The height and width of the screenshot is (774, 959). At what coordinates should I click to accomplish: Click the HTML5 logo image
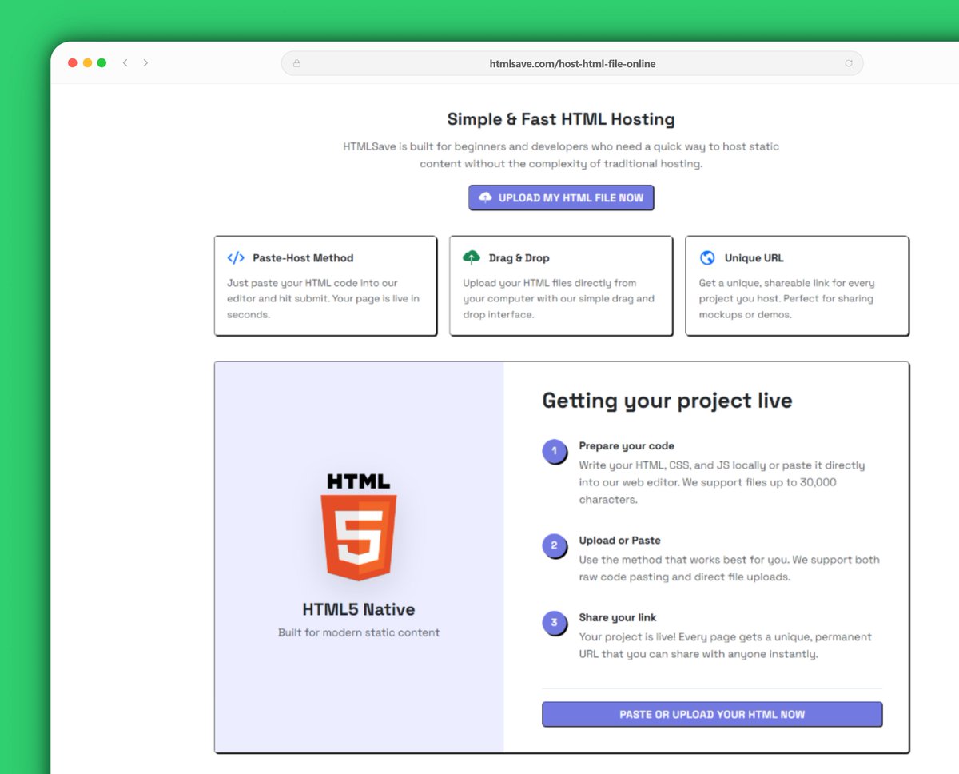359,527
